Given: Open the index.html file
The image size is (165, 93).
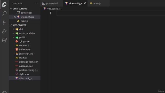Looking at the screenshot, I should tap(25, 50).
